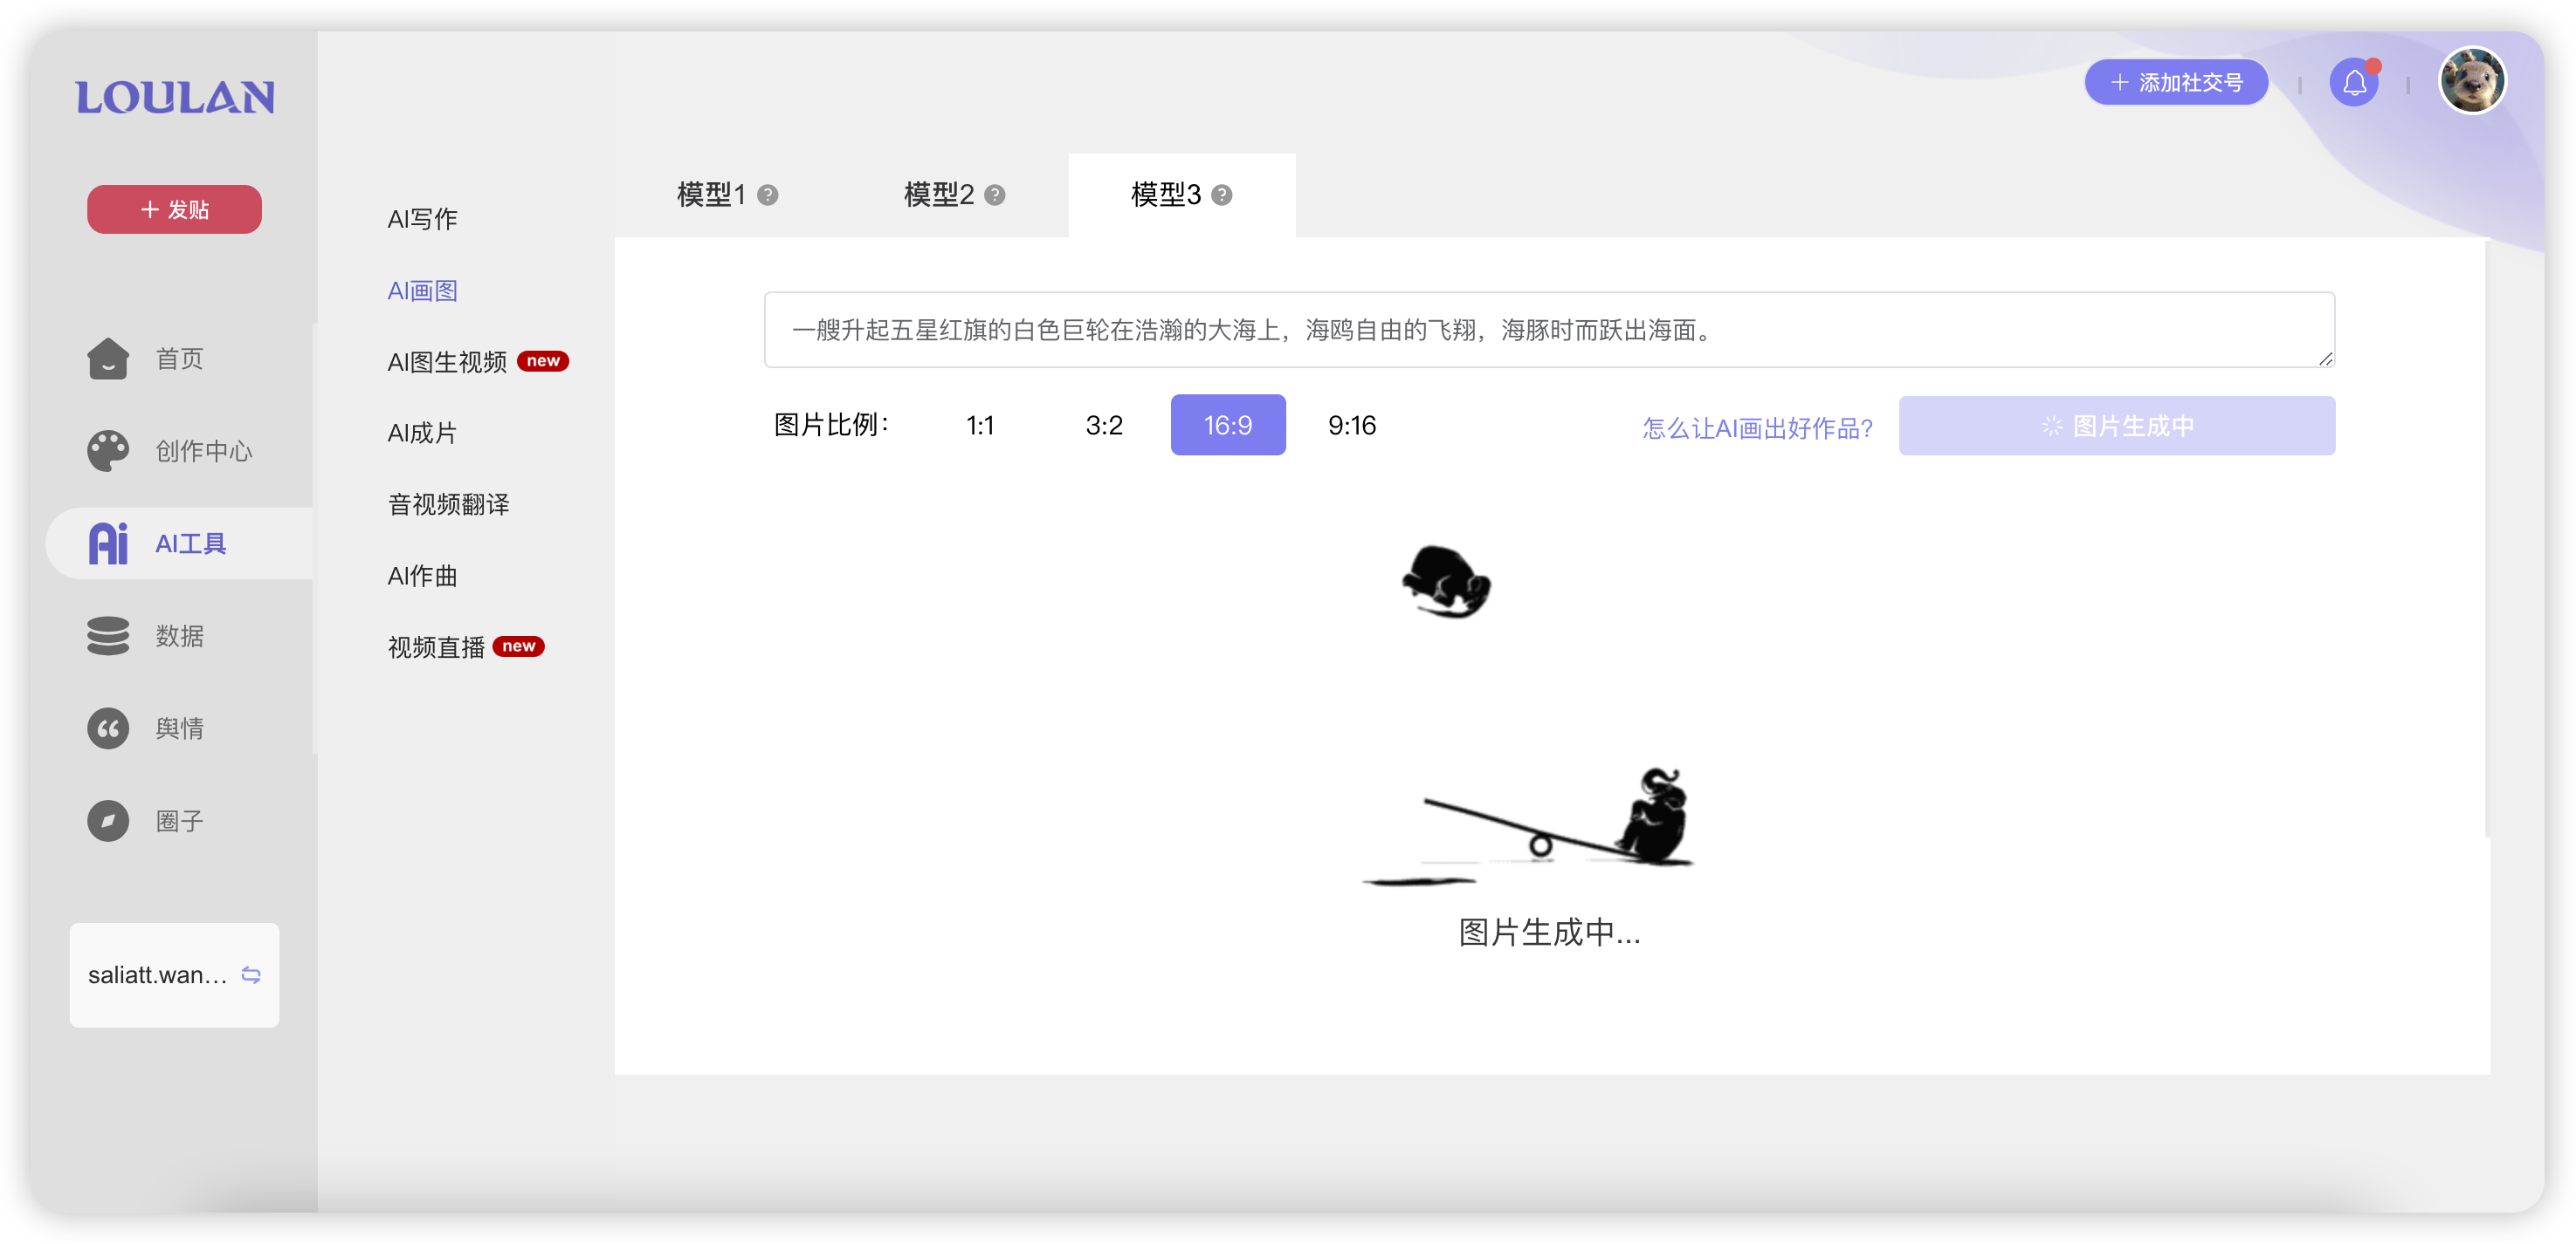2576x1244 pixels.
Task: Choose the 1:1 image ratio
Action: [980, 426]
